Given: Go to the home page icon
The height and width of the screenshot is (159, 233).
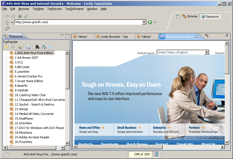Looking at the screenshot, I should (7, 22).
